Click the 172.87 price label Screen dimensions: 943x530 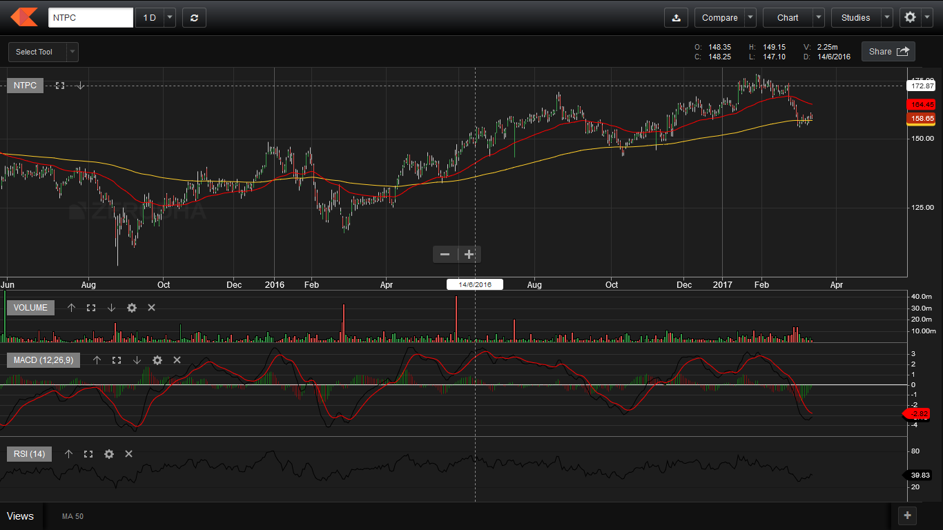pos(922,86)
